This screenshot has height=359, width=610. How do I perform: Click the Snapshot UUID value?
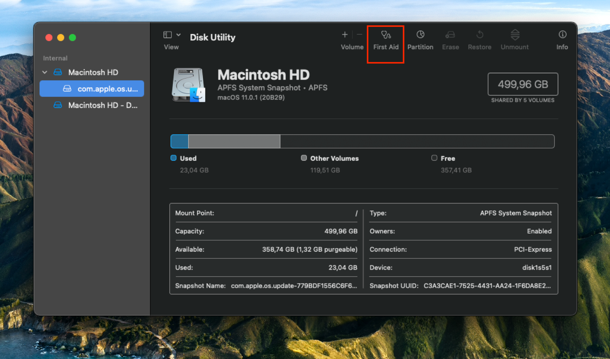(487, 286)
